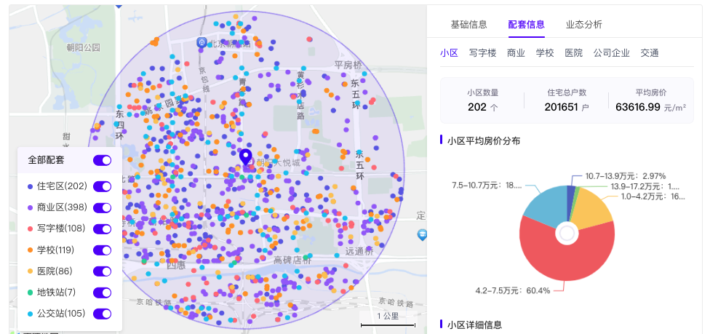
Task: Click the Beijing Chaoyang railway station icon
Action: click(x=202, y=44)
